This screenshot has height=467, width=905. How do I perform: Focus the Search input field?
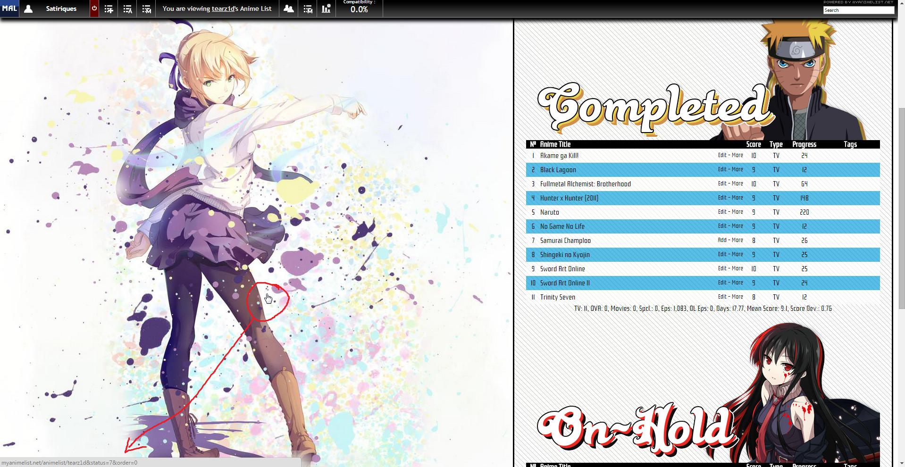(859, 10)
